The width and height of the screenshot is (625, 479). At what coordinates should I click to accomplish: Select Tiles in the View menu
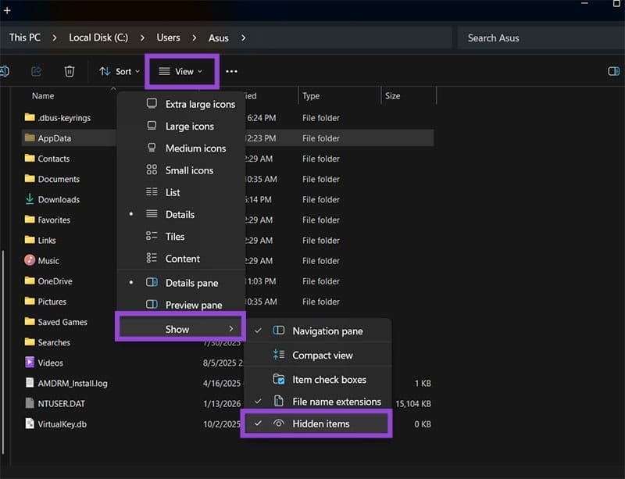tap(177, 236)
